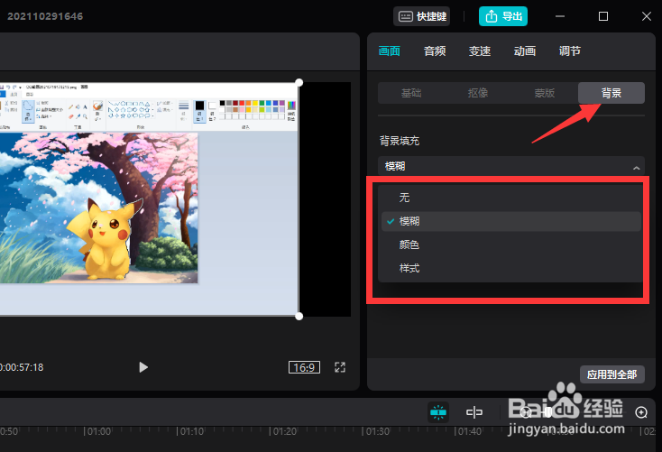Click the 01:30 mark on timeline ruler
This screenshot has width=662, height=452.
coord(376,432)
